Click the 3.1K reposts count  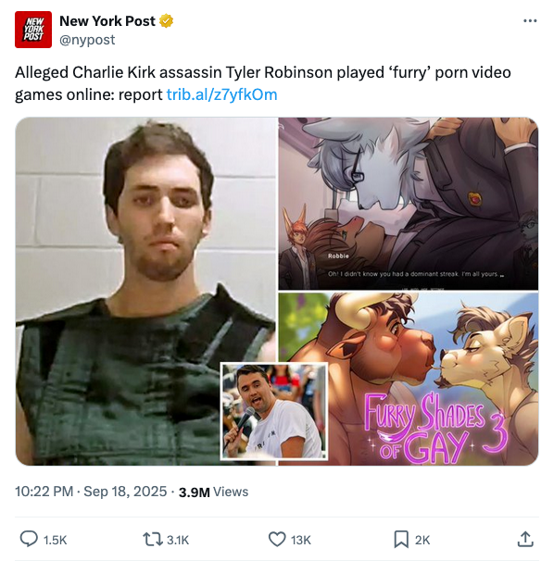click(178, 540)
